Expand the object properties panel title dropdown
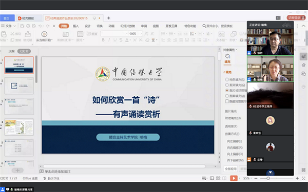308x192 pixels. [x=236, y=50]
